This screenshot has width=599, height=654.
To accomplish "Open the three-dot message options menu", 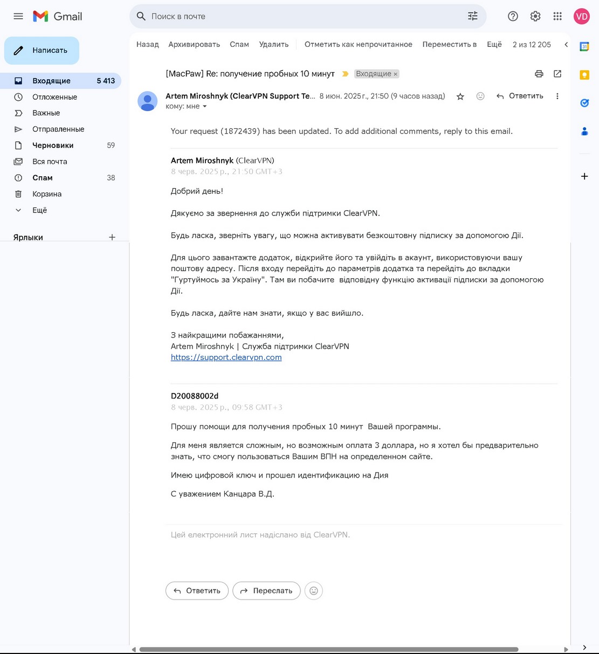I will coord(557,96).
